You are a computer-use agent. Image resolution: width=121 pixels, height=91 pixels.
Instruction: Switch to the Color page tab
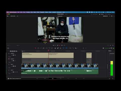68,79
